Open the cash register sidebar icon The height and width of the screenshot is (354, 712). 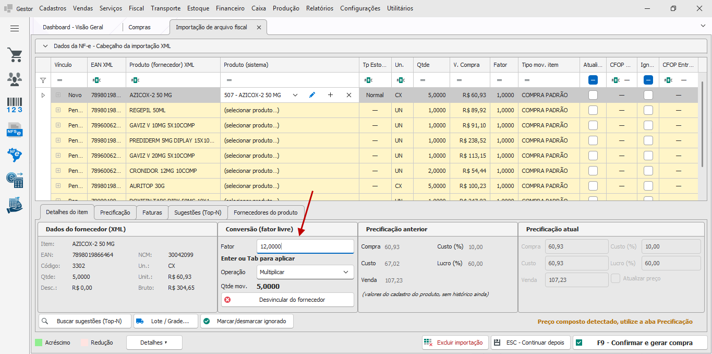[x=15, y=205]
